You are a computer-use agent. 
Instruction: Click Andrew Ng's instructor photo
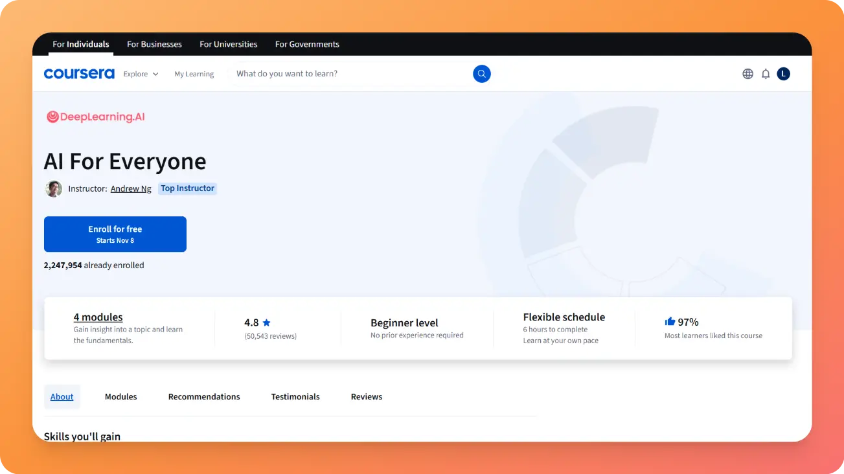[54, 188]
